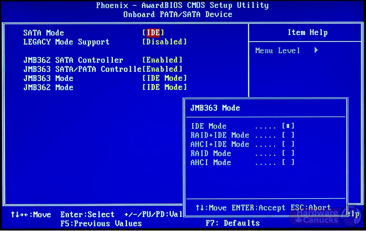The width and height of the screenshot is (366, 231).
Task: Choose RAID Mode option bracket
Action: coord(288,153)
